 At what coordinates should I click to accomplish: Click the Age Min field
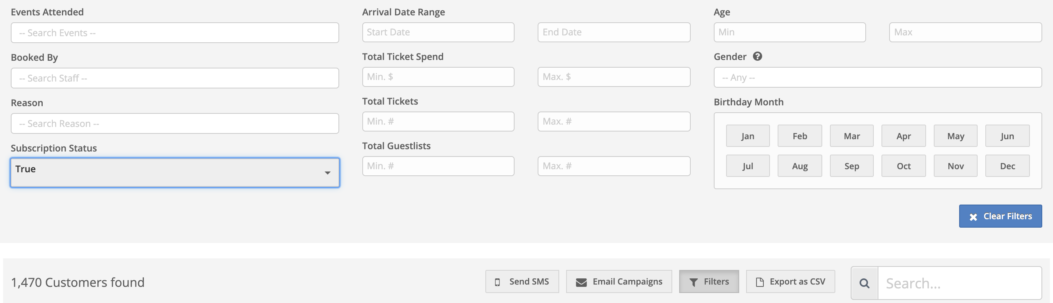point(790,32)
